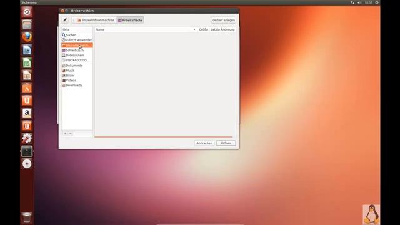Open System Settings from the launcher
The image size is (400, 225).
(x=27, y=138)
